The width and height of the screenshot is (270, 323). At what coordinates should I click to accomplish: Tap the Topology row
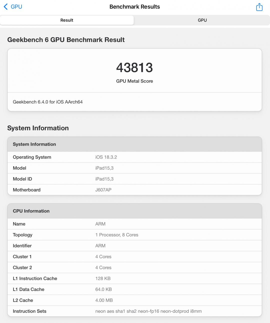pos(134,235)
